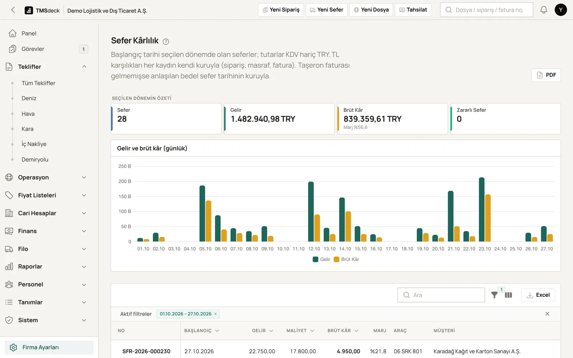This screenshot has width=573, height=358.
Task: Sort by Maliyet column
Action: (x=300, y=330)
